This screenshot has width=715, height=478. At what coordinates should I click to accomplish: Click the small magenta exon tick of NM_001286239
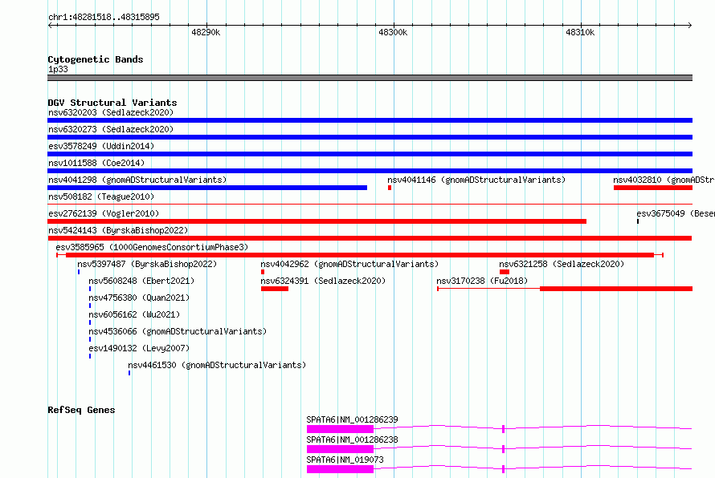pos(503,429)
